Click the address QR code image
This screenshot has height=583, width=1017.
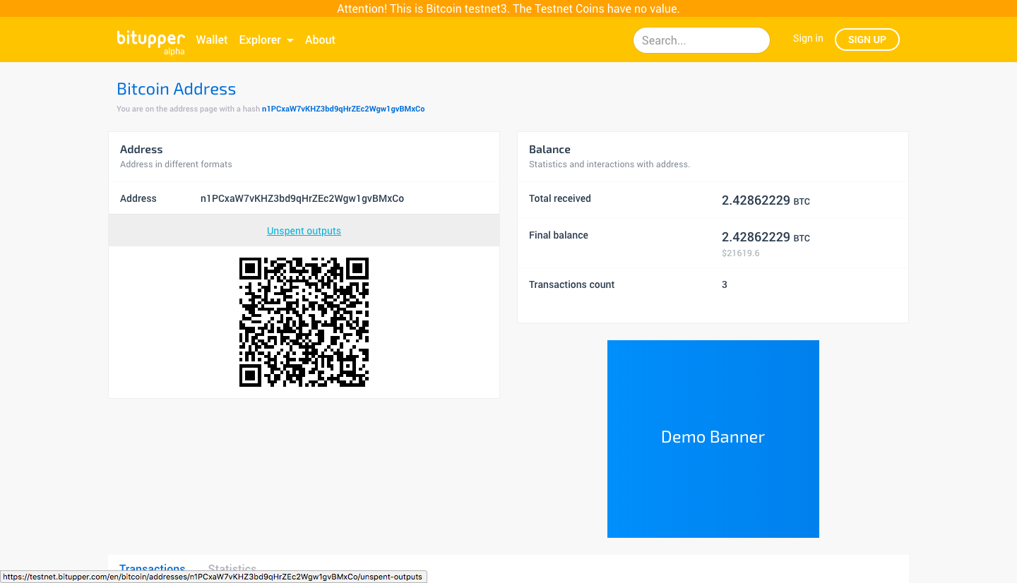click(x=304, y=322)
